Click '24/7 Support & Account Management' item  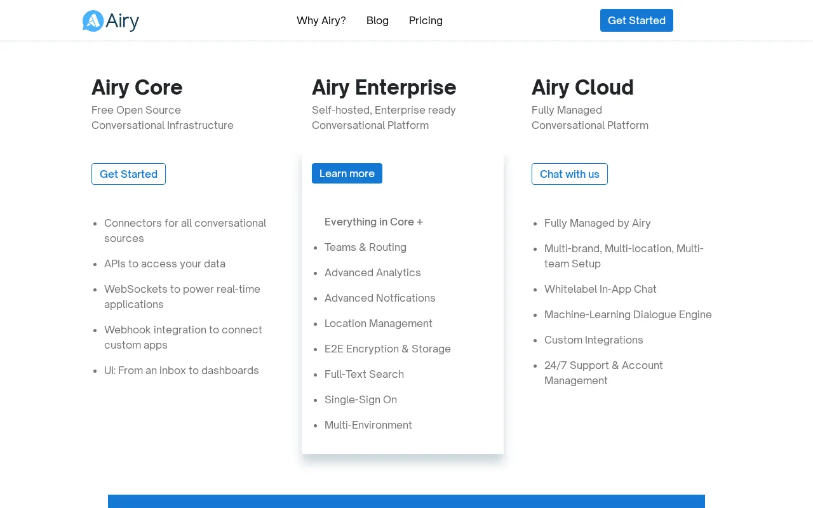point(603,373)
